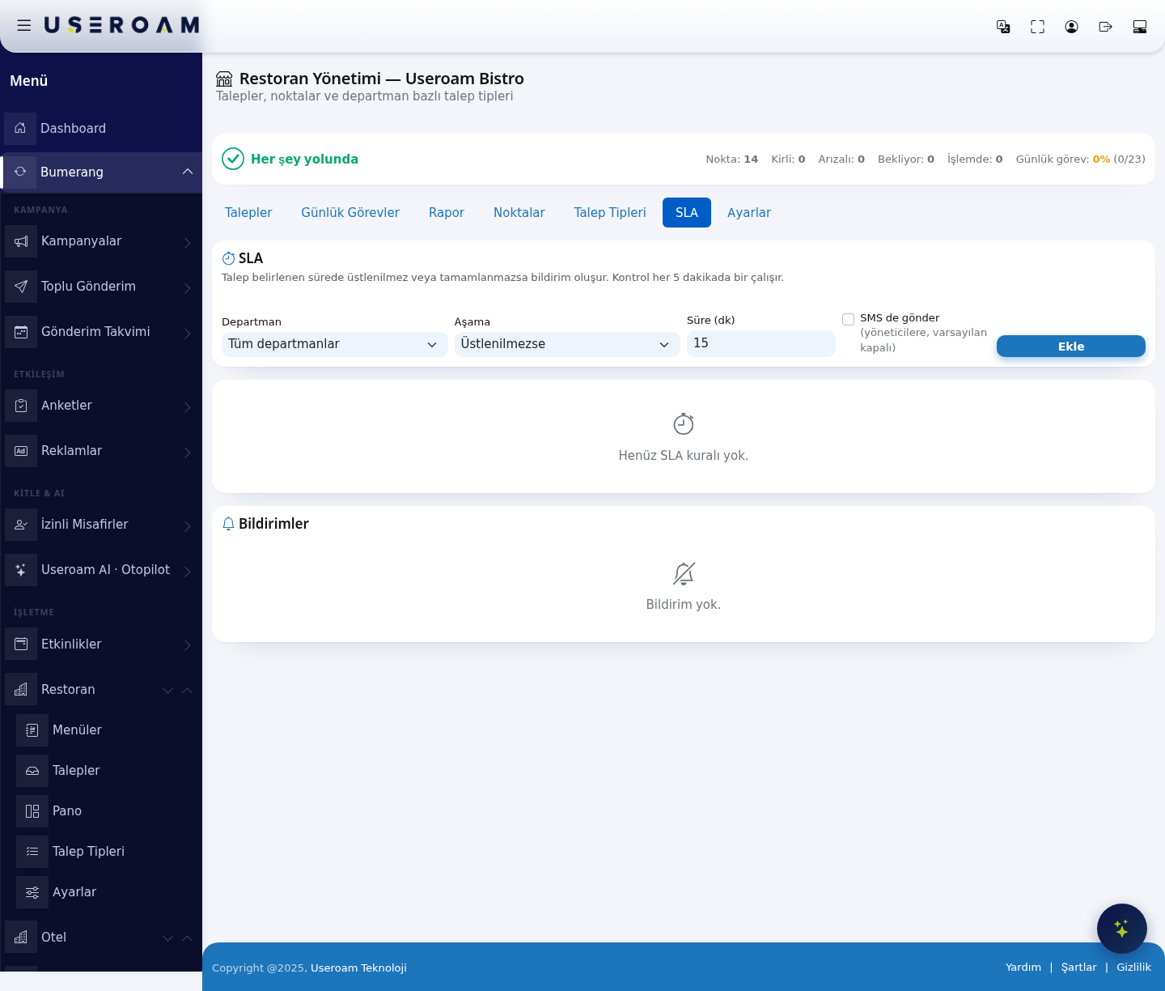Open the language translate icon

pyautogui.click(x=1003, y=27)
